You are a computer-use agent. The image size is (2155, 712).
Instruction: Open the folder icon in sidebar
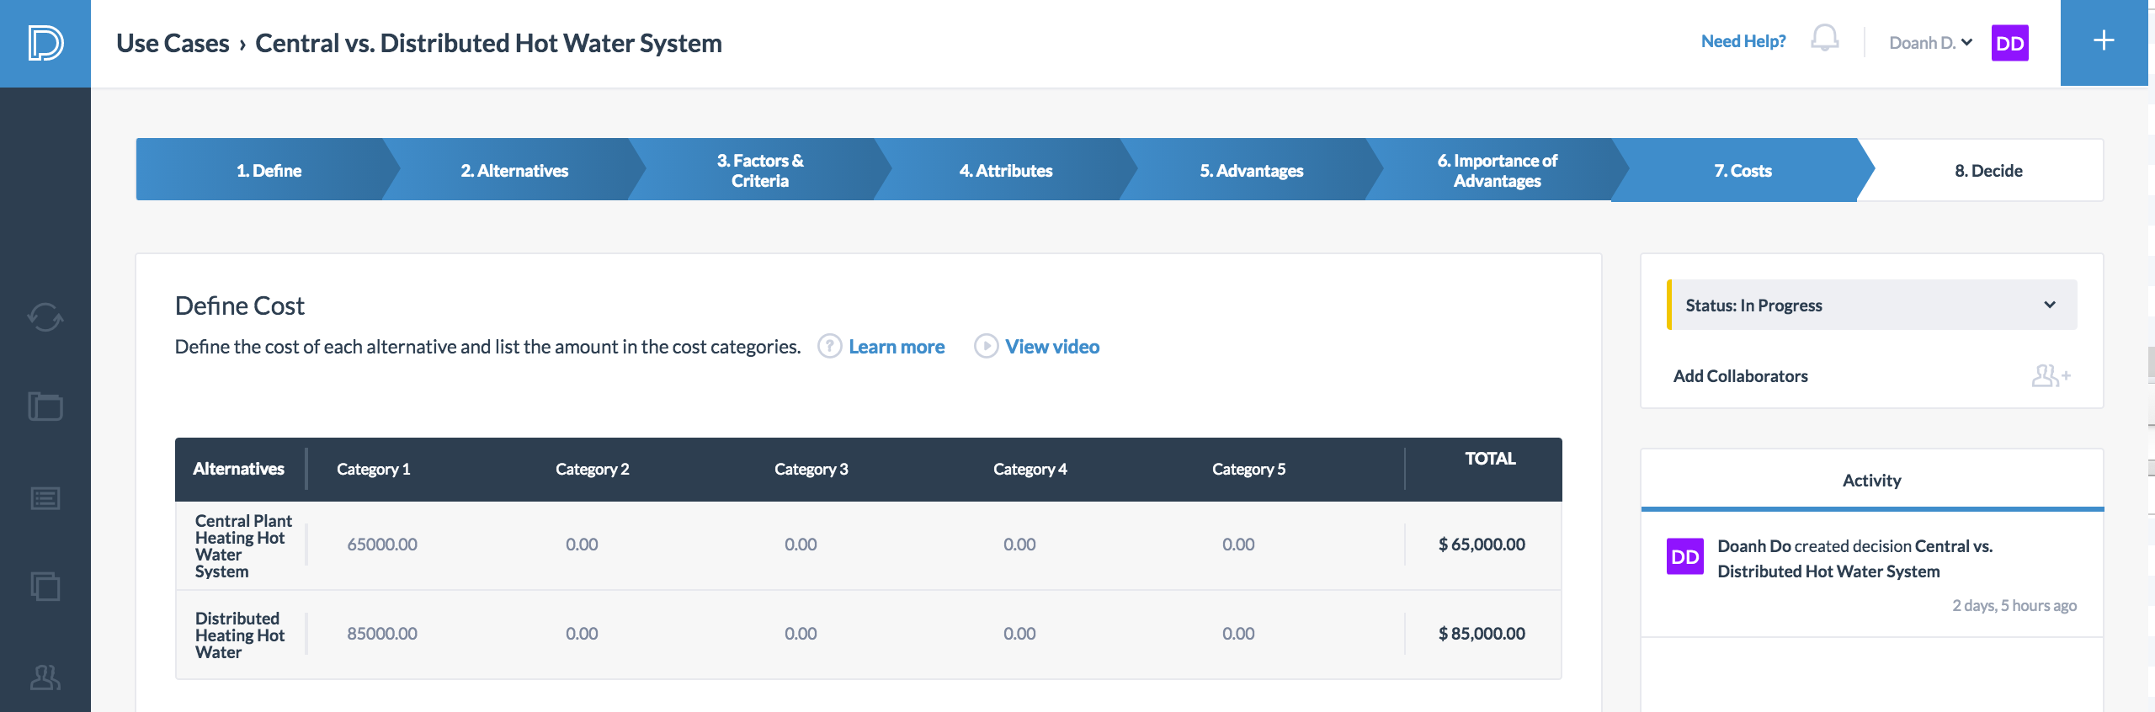point(45,406)
